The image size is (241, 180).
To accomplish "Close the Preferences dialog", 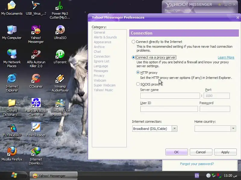I will [238, 18].
